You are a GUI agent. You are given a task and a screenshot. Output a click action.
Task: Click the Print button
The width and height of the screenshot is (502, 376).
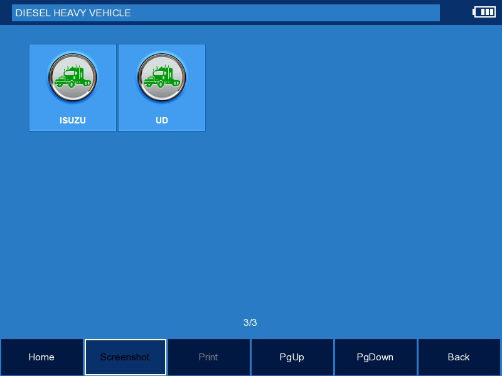(209, 357)
